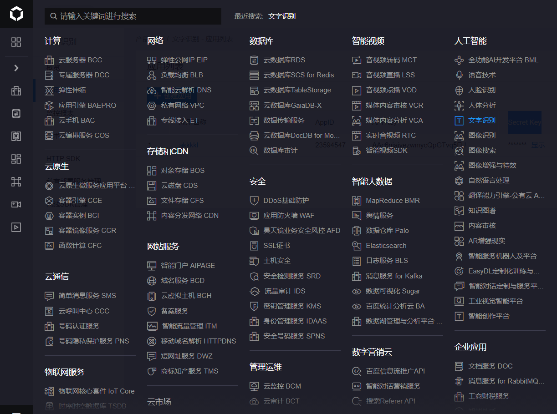Click the MapReduce BMR icon
Screen dimensions: 557x414
(357, 201)
